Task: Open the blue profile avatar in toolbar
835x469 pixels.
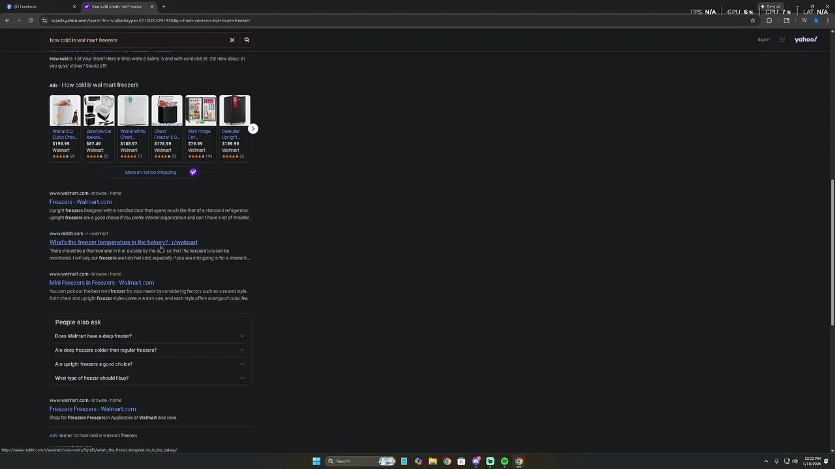Action: 815,20
